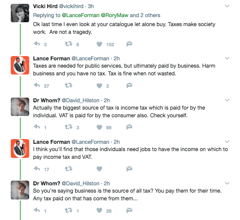Screen dimensions: 240x220
Task: Retweet Vicki Hird's tweet about taxes
Action: click(x=68, y=44)
